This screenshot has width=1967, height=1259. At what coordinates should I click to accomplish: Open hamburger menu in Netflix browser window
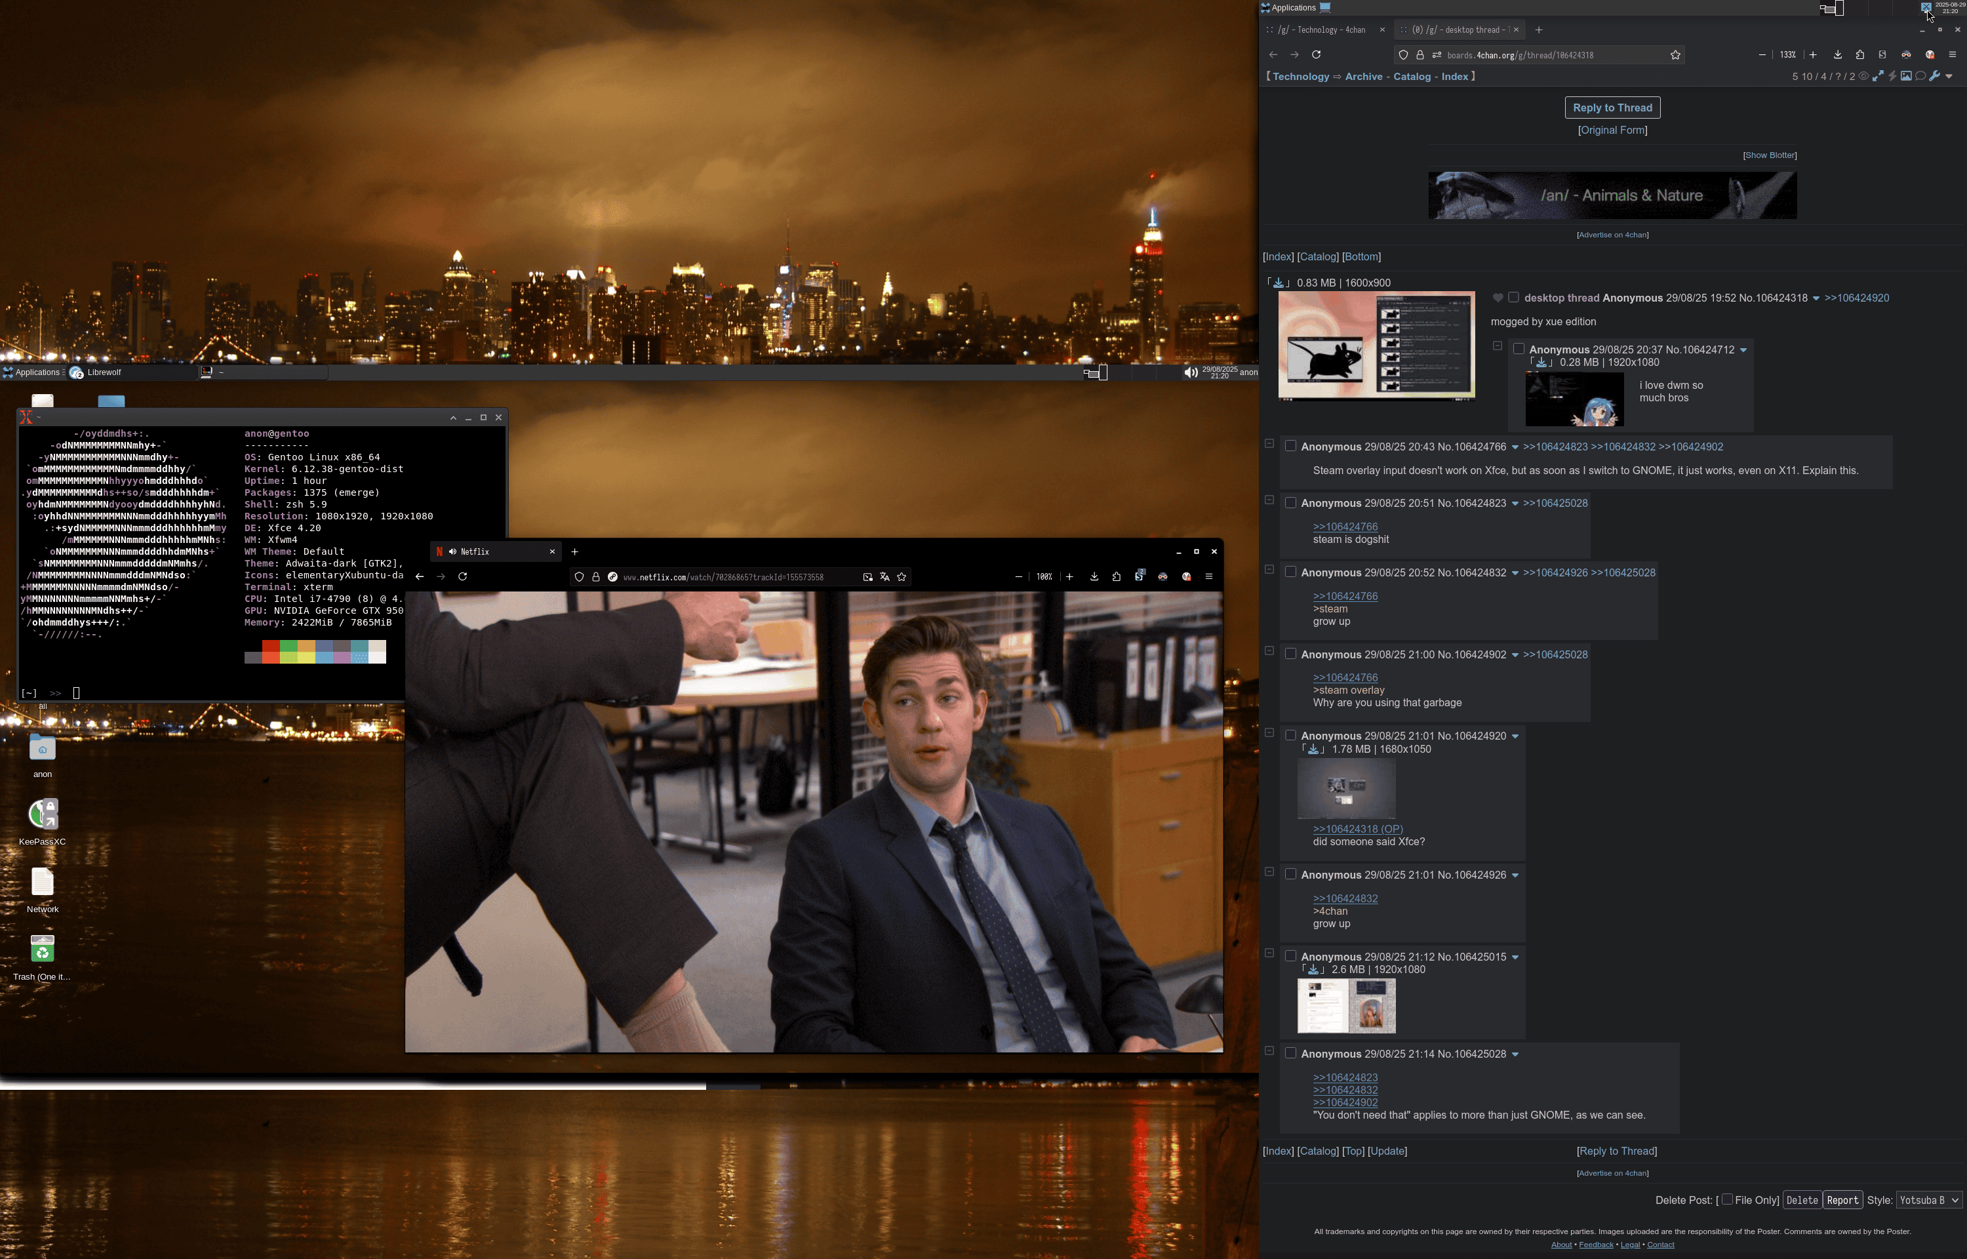(x=1208, y=576)
